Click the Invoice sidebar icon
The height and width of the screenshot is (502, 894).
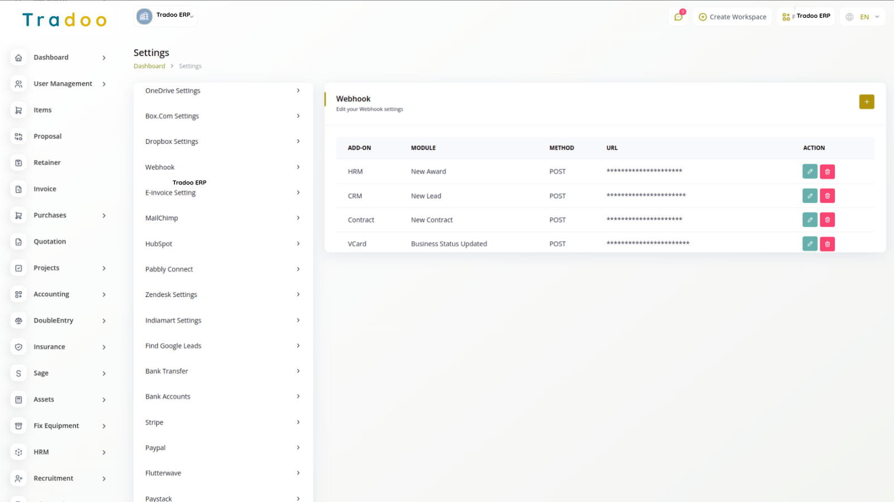pos(18,189)
